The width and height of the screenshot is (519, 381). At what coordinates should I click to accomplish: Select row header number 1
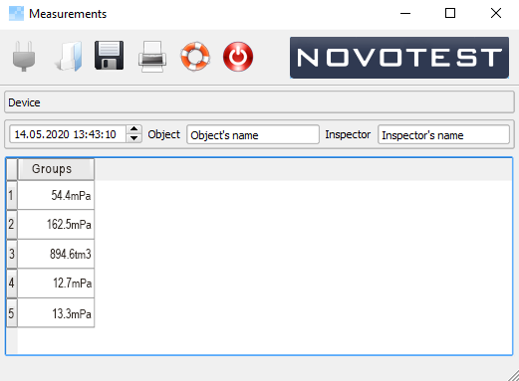click(12, 195)
